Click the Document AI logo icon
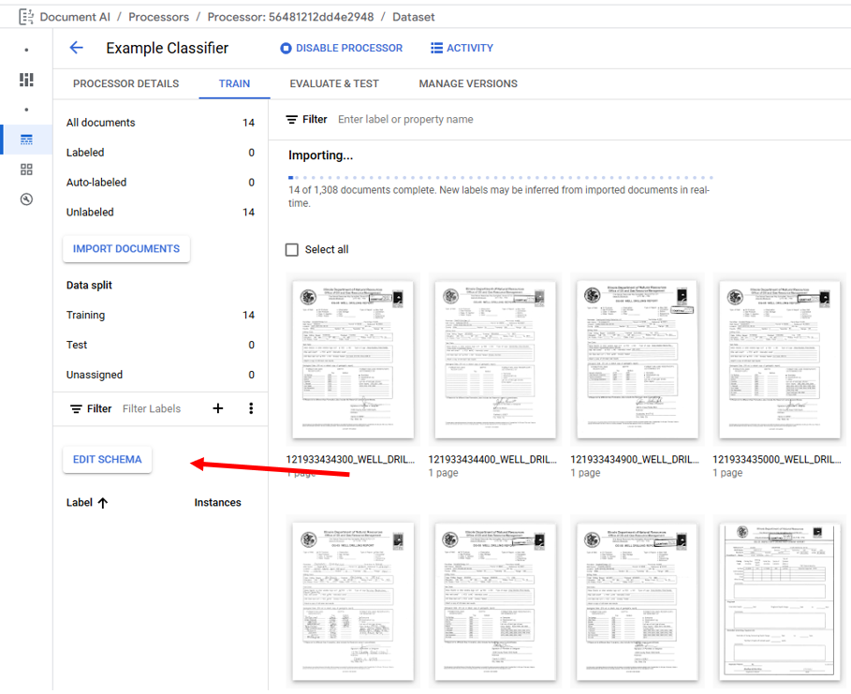851x694 pixels. click(x=26, y=17)
